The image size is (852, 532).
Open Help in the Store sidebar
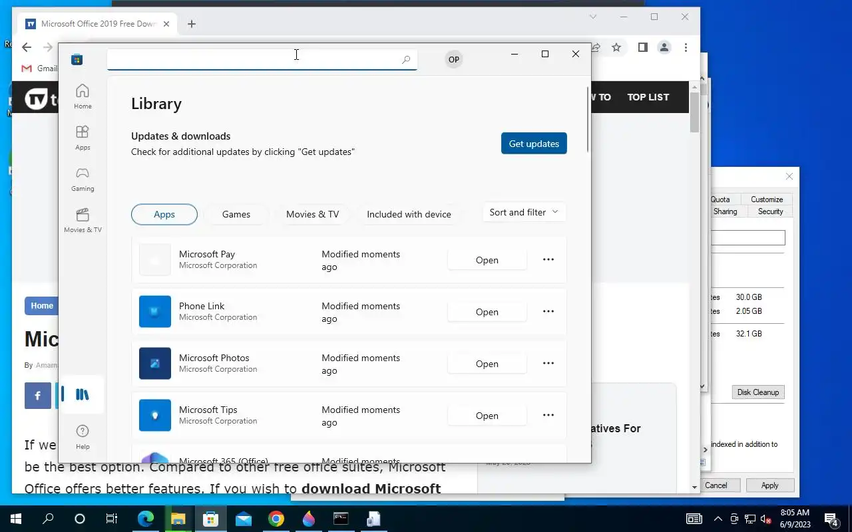(x=83, y=436)
